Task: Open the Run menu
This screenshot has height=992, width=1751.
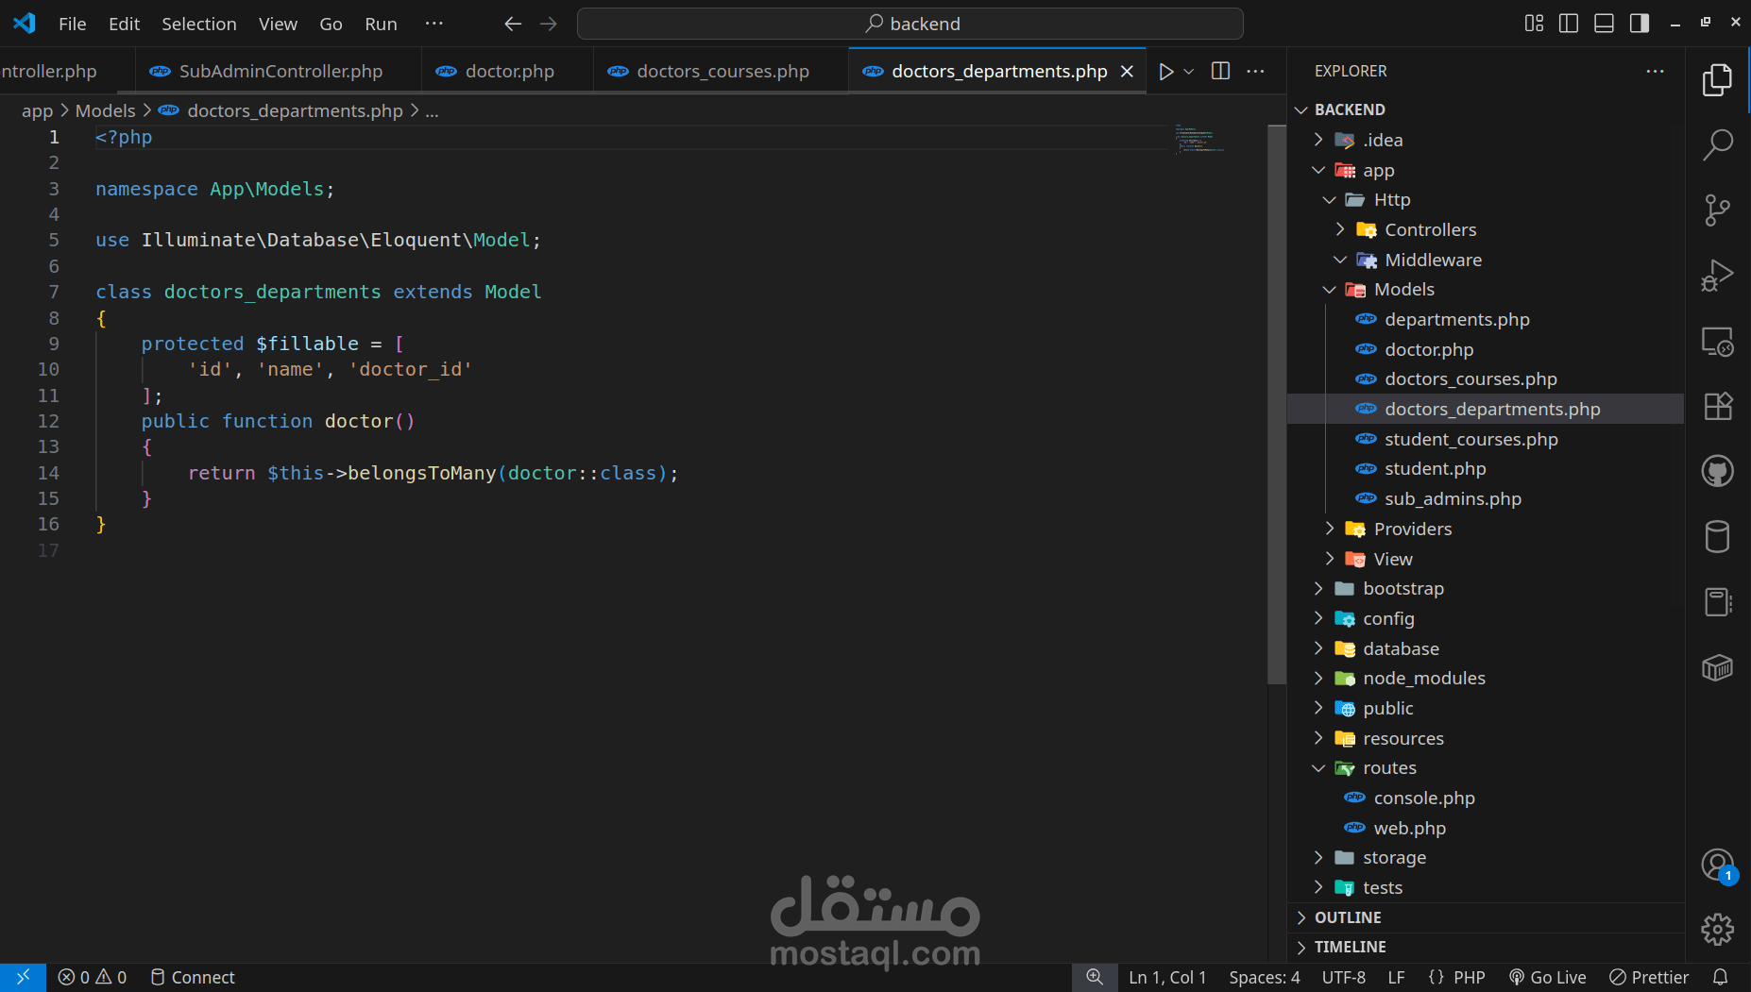Action: (x=381, y=24)
